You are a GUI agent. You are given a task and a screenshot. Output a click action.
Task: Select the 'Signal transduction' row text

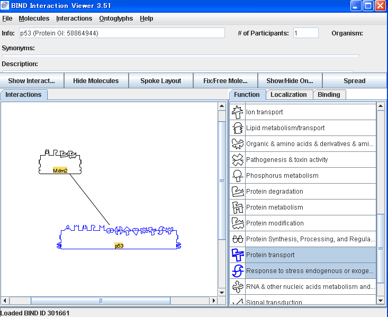pyautogui.click(x=274, y=302)
